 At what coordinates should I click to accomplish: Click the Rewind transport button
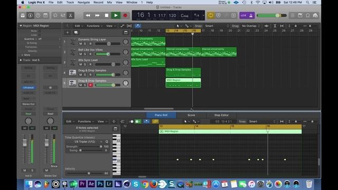[88, 15]
